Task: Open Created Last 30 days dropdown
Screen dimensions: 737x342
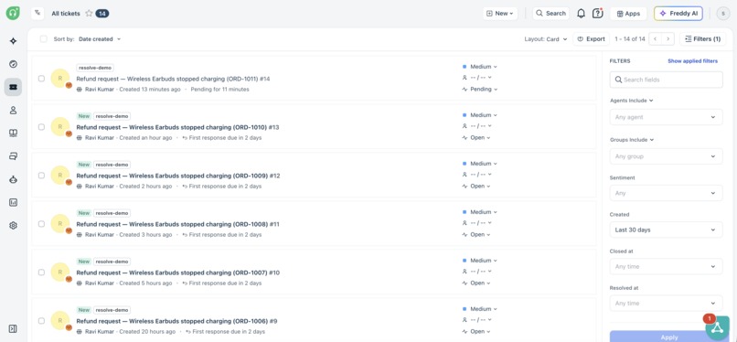Action: [666, 230]
